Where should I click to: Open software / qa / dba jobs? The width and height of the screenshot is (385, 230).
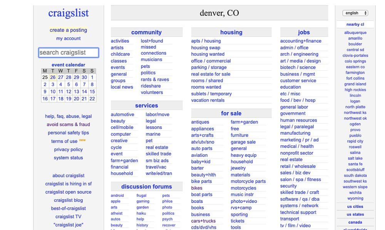click(300, 199)
